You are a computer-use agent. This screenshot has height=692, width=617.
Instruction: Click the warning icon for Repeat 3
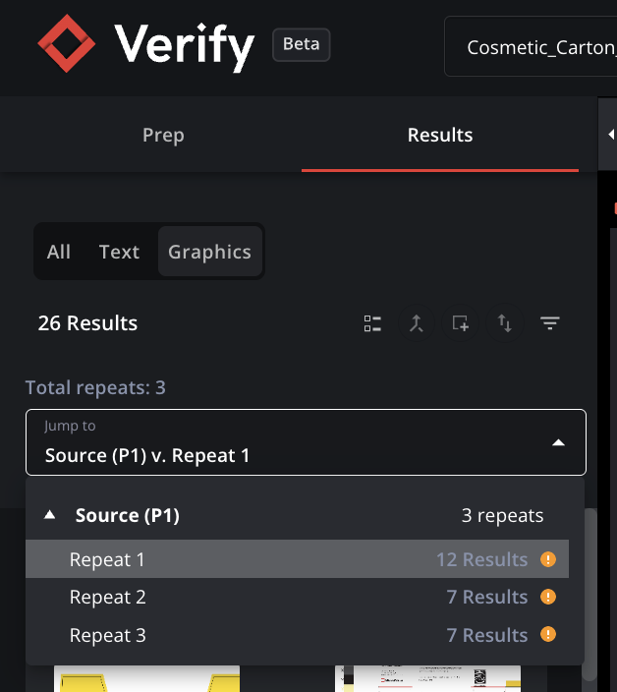pyautogui.click(x=548, y=635)
